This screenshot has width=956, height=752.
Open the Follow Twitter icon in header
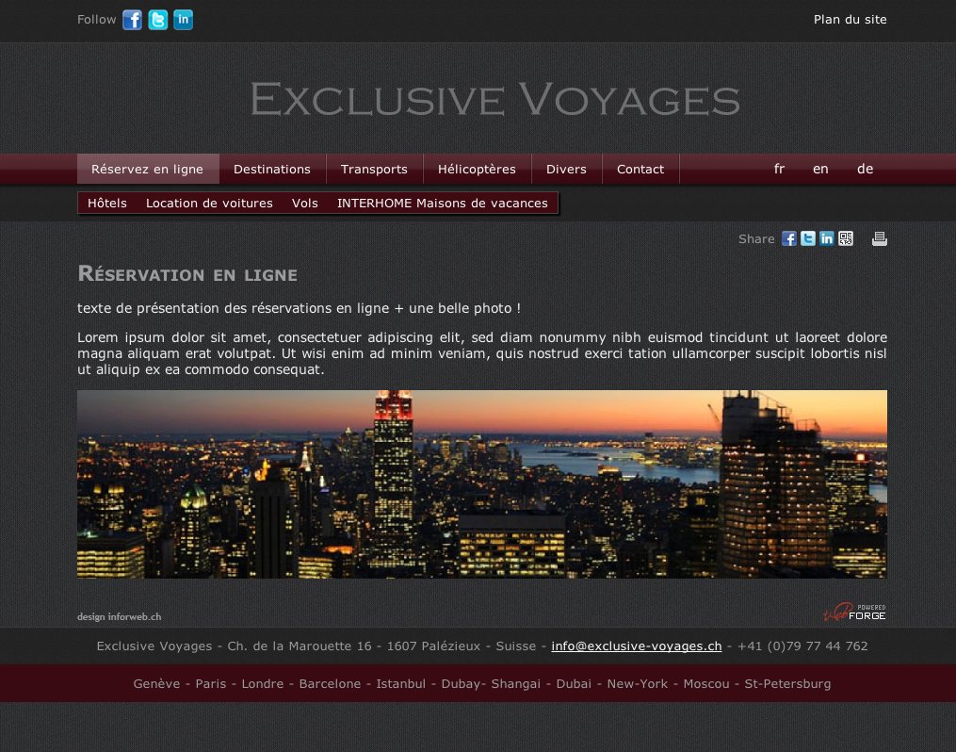pyautogui.click(x=158, y=20)
